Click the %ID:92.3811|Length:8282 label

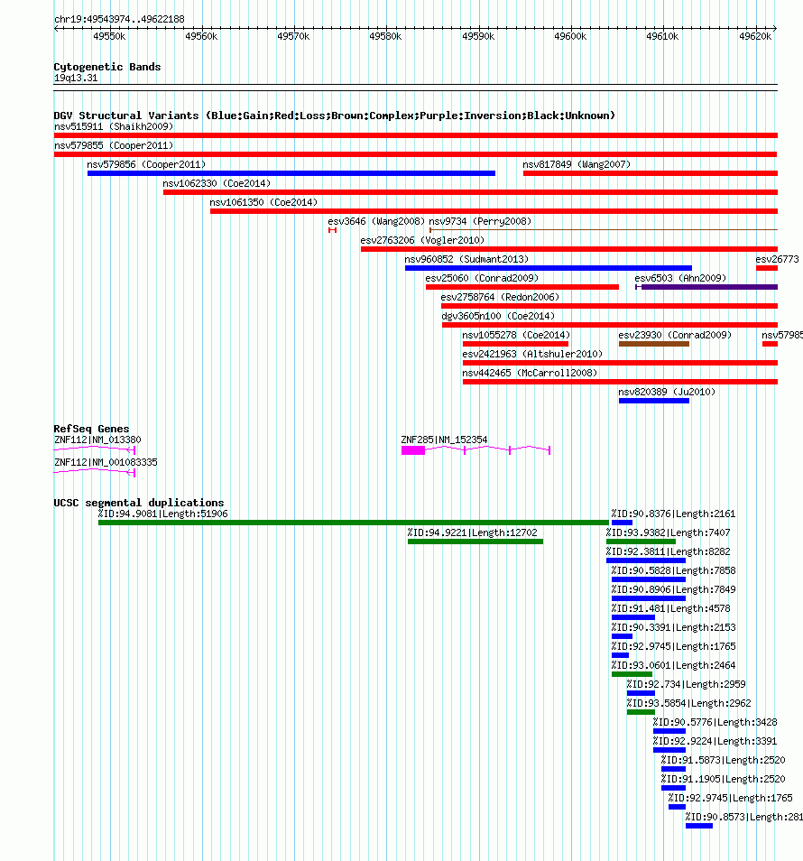pos(668,551)
